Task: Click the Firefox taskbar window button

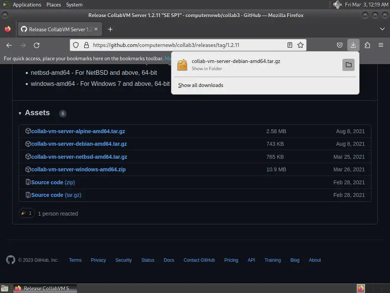Action: click(45, 288)
